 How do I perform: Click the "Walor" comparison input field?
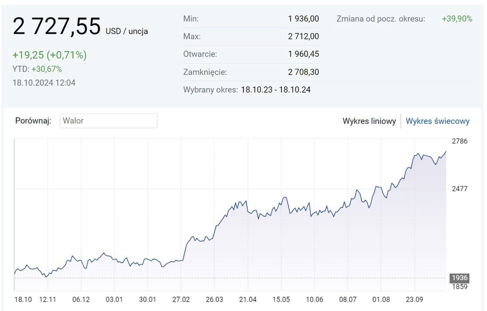click(x=108, y=121)
